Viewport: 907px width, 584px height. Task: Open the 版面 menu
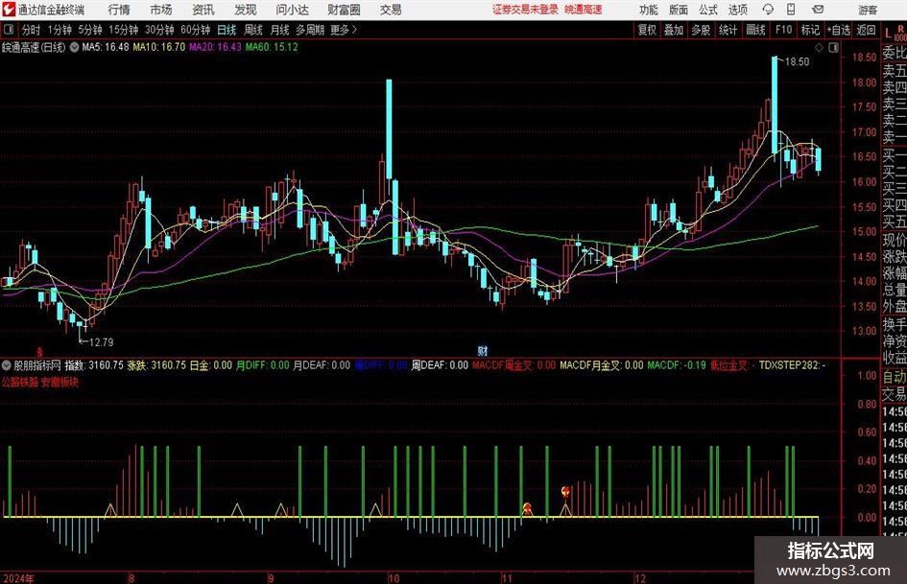coord(678,10)
